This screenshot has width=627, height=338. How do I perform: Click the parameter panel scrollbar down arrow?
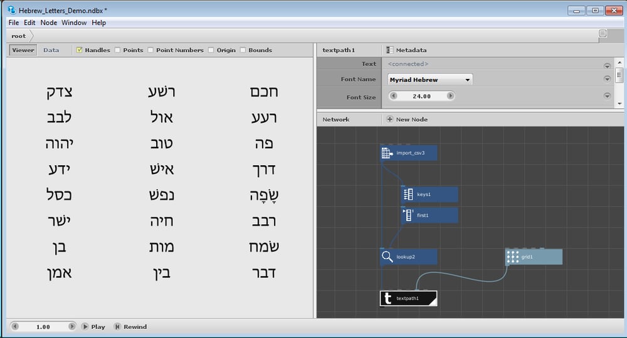(x=619, y=104)
